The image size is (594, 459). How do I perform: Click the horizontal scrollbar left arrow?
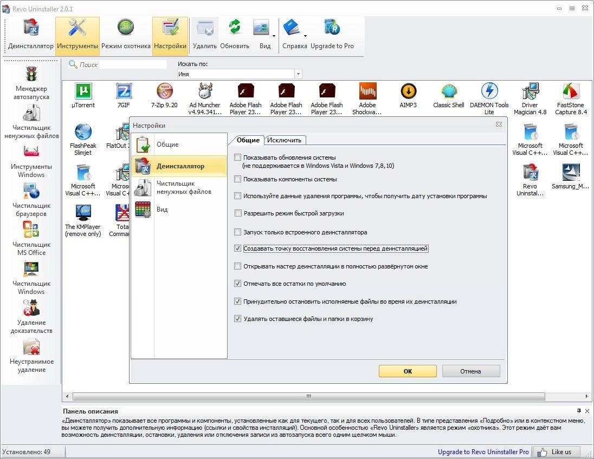tap(67, 396)
